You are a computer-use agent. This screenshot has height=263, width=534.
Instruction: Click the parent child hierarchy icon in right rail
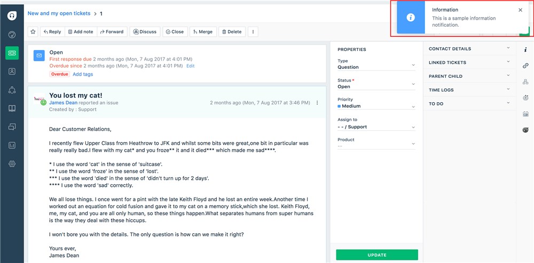pyautogui.click(x=525, y=81)
